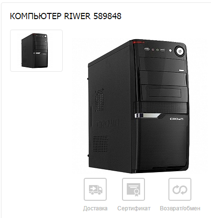Click the red audio jack on the front panel
211x218 pixels.
coord(153,50)
